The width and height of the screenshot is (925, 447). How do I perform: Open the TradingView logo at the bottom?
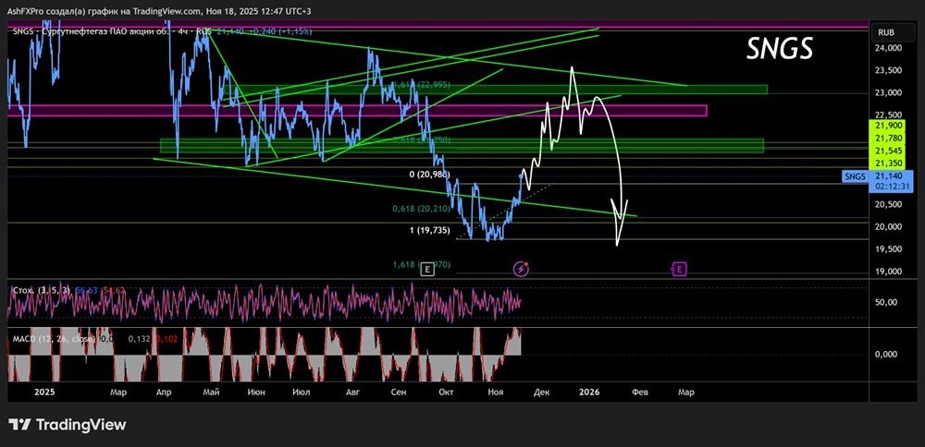tap(67, 425)
